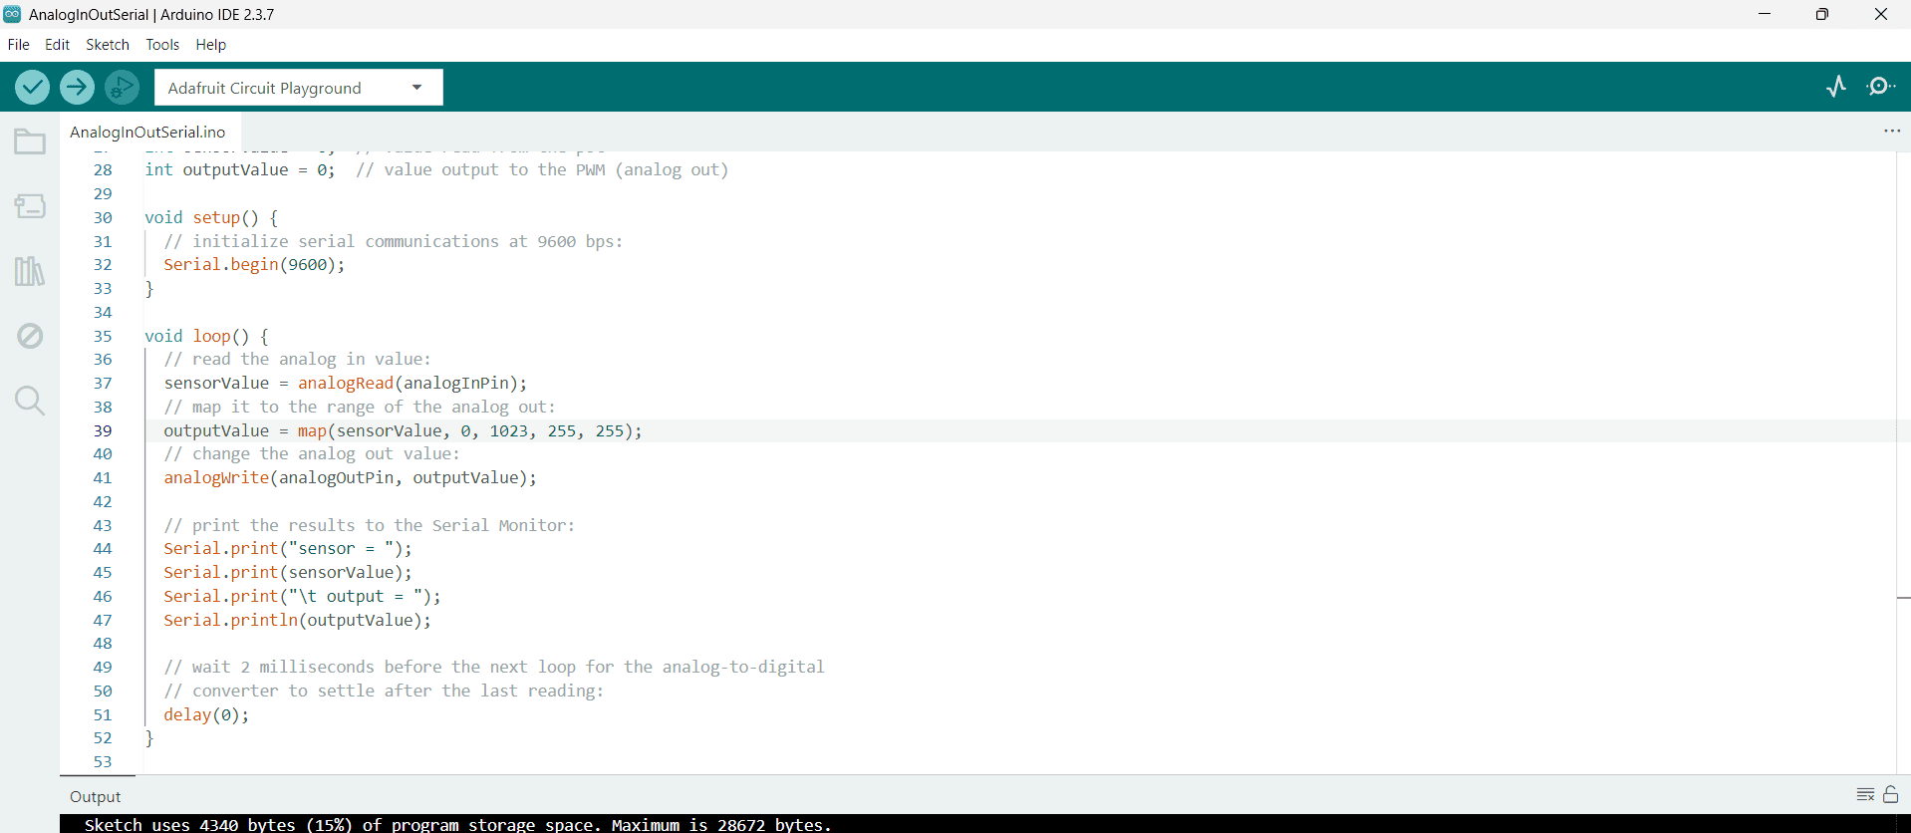Open the Debug sidebar panel

pyautogui.click(x=30, y=336)
